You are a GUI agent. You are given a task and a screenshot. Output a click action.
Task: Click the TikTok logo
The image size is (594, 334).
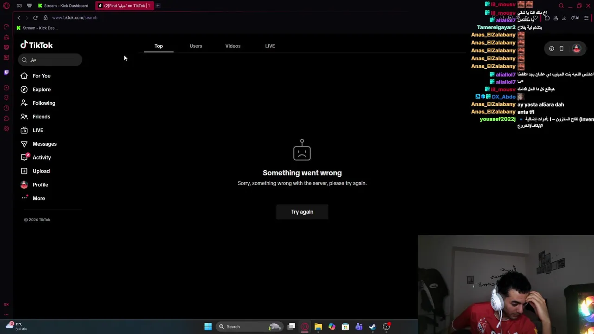(37, 45)
